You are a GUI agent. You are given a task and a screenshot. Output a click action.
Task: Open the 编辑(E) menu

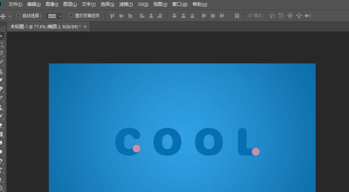34,4
